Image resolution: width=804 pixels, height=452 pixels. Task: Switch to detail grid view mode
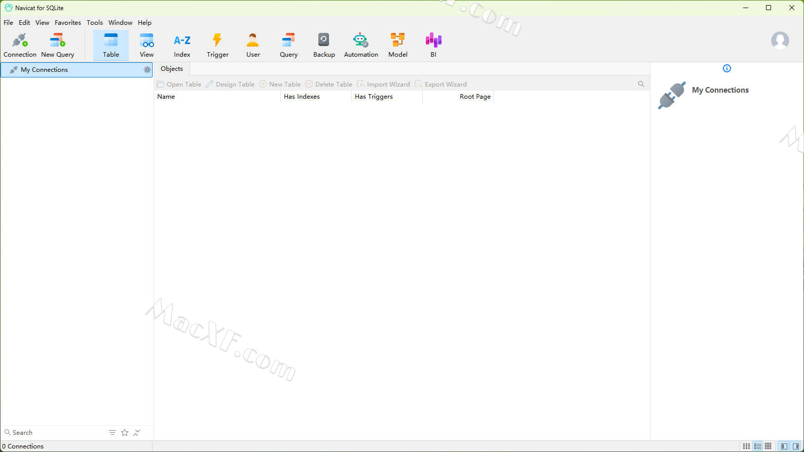[769, 446]
